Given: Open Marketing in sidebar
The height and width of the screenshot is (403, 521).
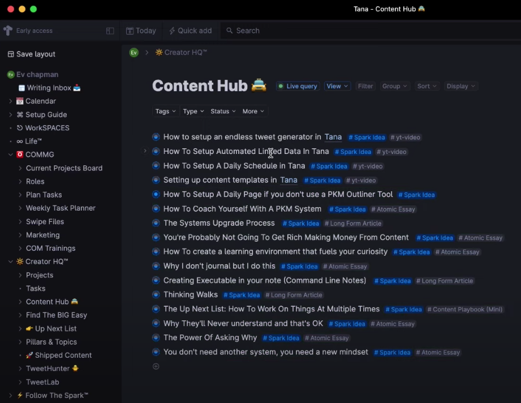Looking at the screenshot, I should click(x=43, y=235).
